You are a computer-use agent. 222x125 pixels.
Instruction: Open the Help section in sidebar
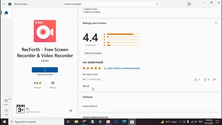tap(6, 112)
